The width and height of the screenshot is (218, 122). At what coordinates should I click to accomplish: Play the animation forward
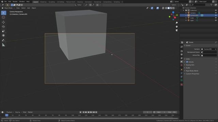[91, 112]
